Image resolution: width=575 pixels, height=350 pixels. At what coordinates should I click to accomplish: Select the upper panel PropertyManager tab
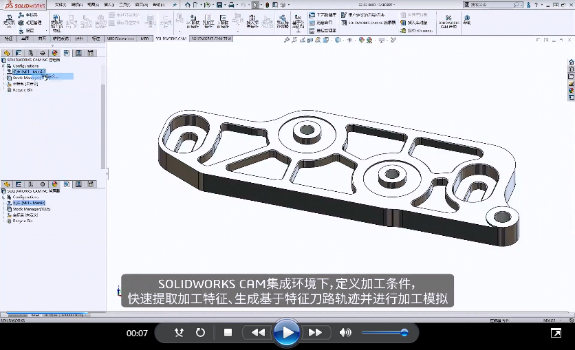coord(19,53)
